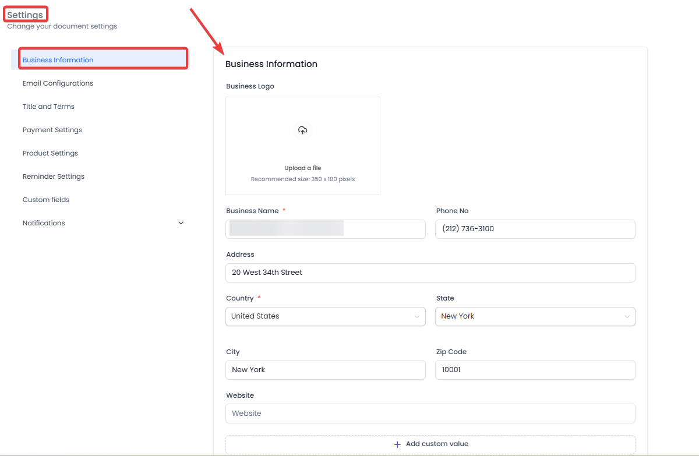Screen dimensions: 699x456
Task: Click the plus icon beside Add custom value
Action: click(397, 444)
